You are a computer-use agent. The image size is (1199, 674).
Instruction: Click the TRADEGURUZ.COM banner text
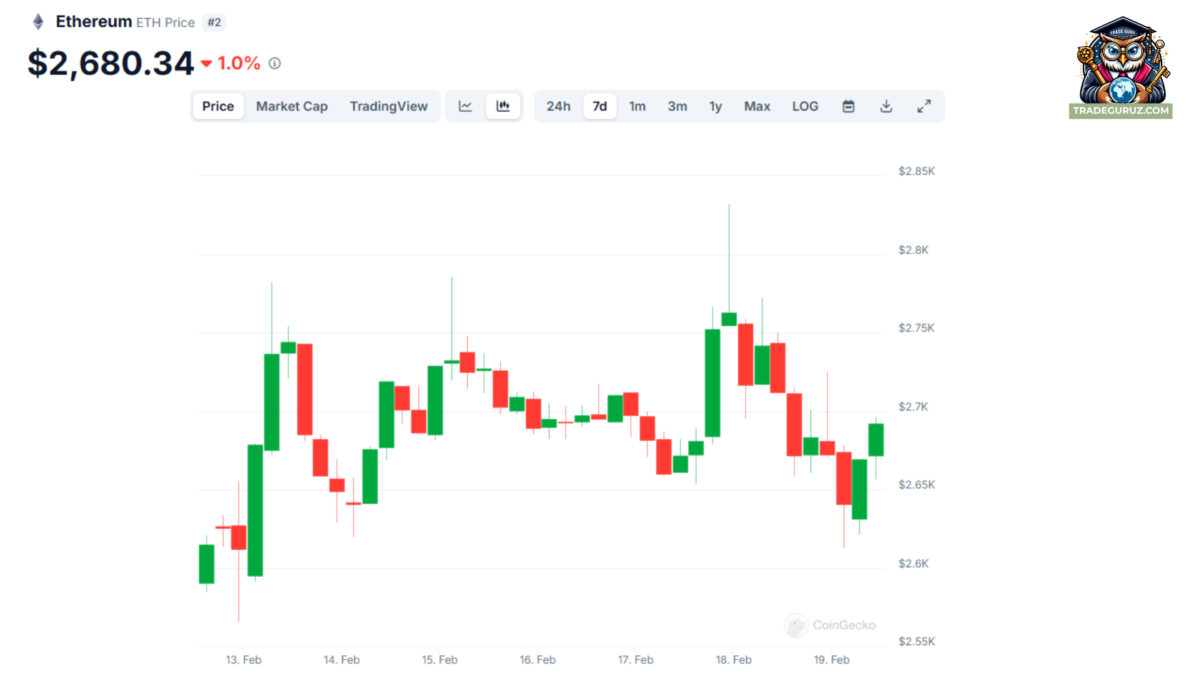(1120, 110)
